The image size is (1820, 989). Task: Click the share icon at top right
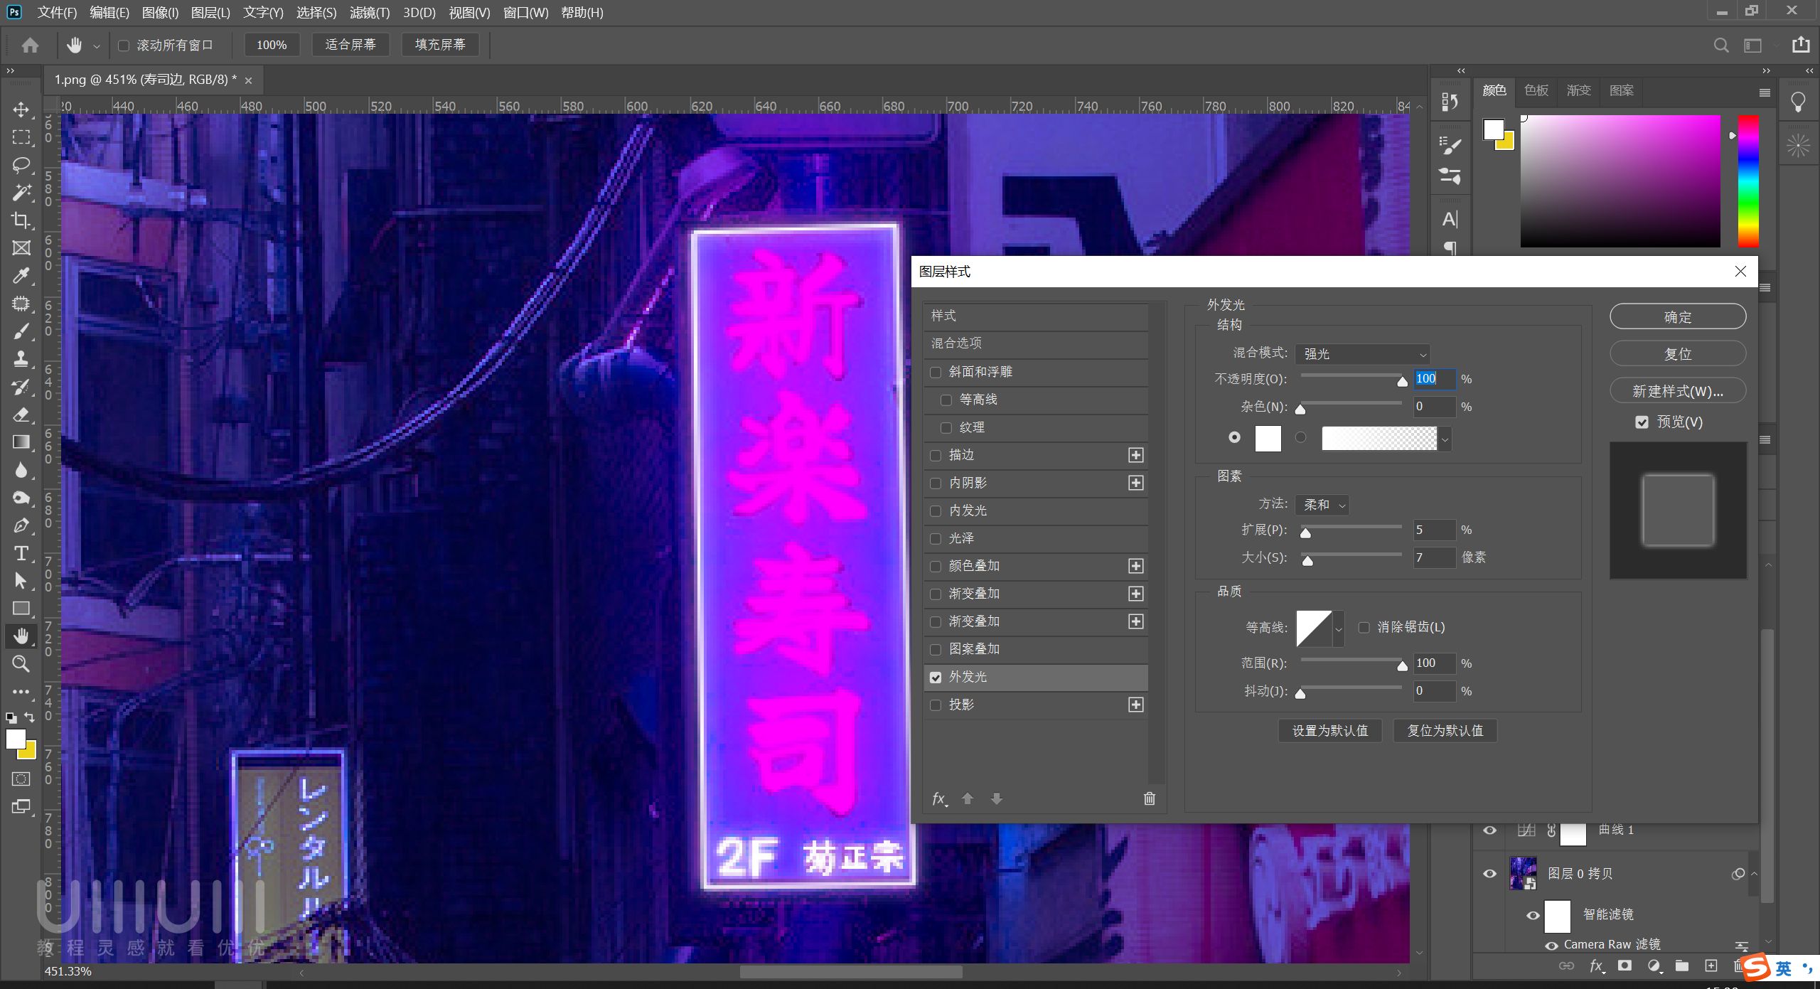1801,45
